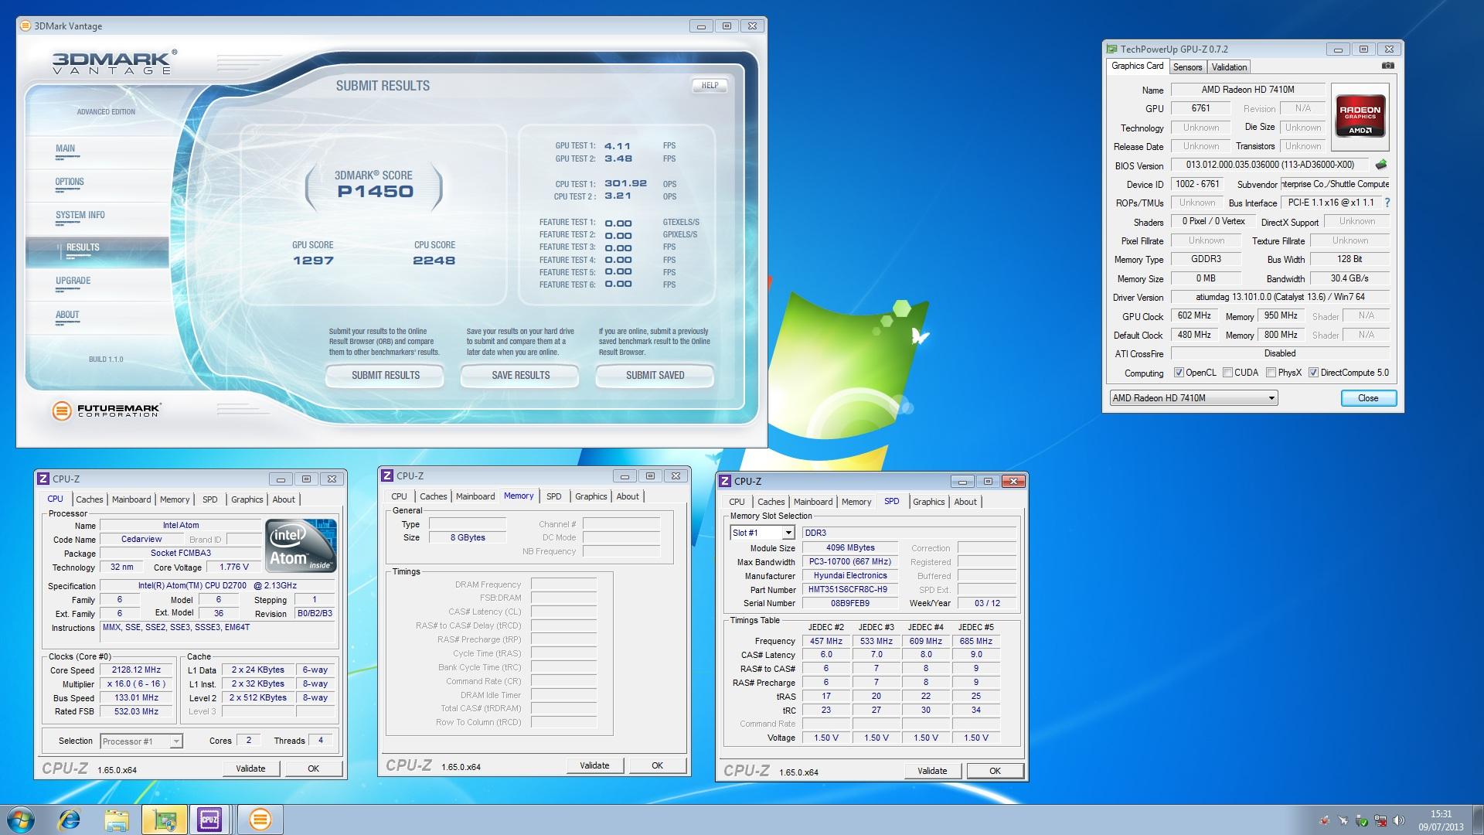Viewport: 1484px width, 835px height.
Task: Open the AMD Radeon HD 7410M adapter dropdown
Action: 1193,398
